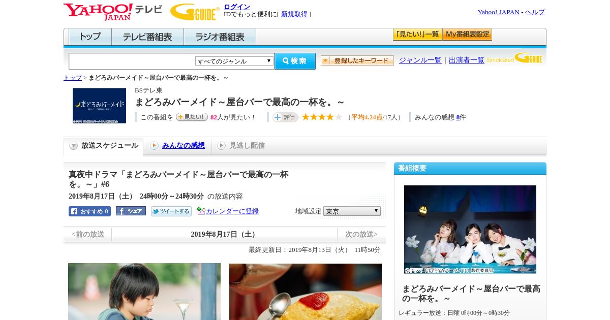Viewport: 610px width, 320px height.
Task: Open the 地域設定 東京 region dropdown
Action: [352, 211]
